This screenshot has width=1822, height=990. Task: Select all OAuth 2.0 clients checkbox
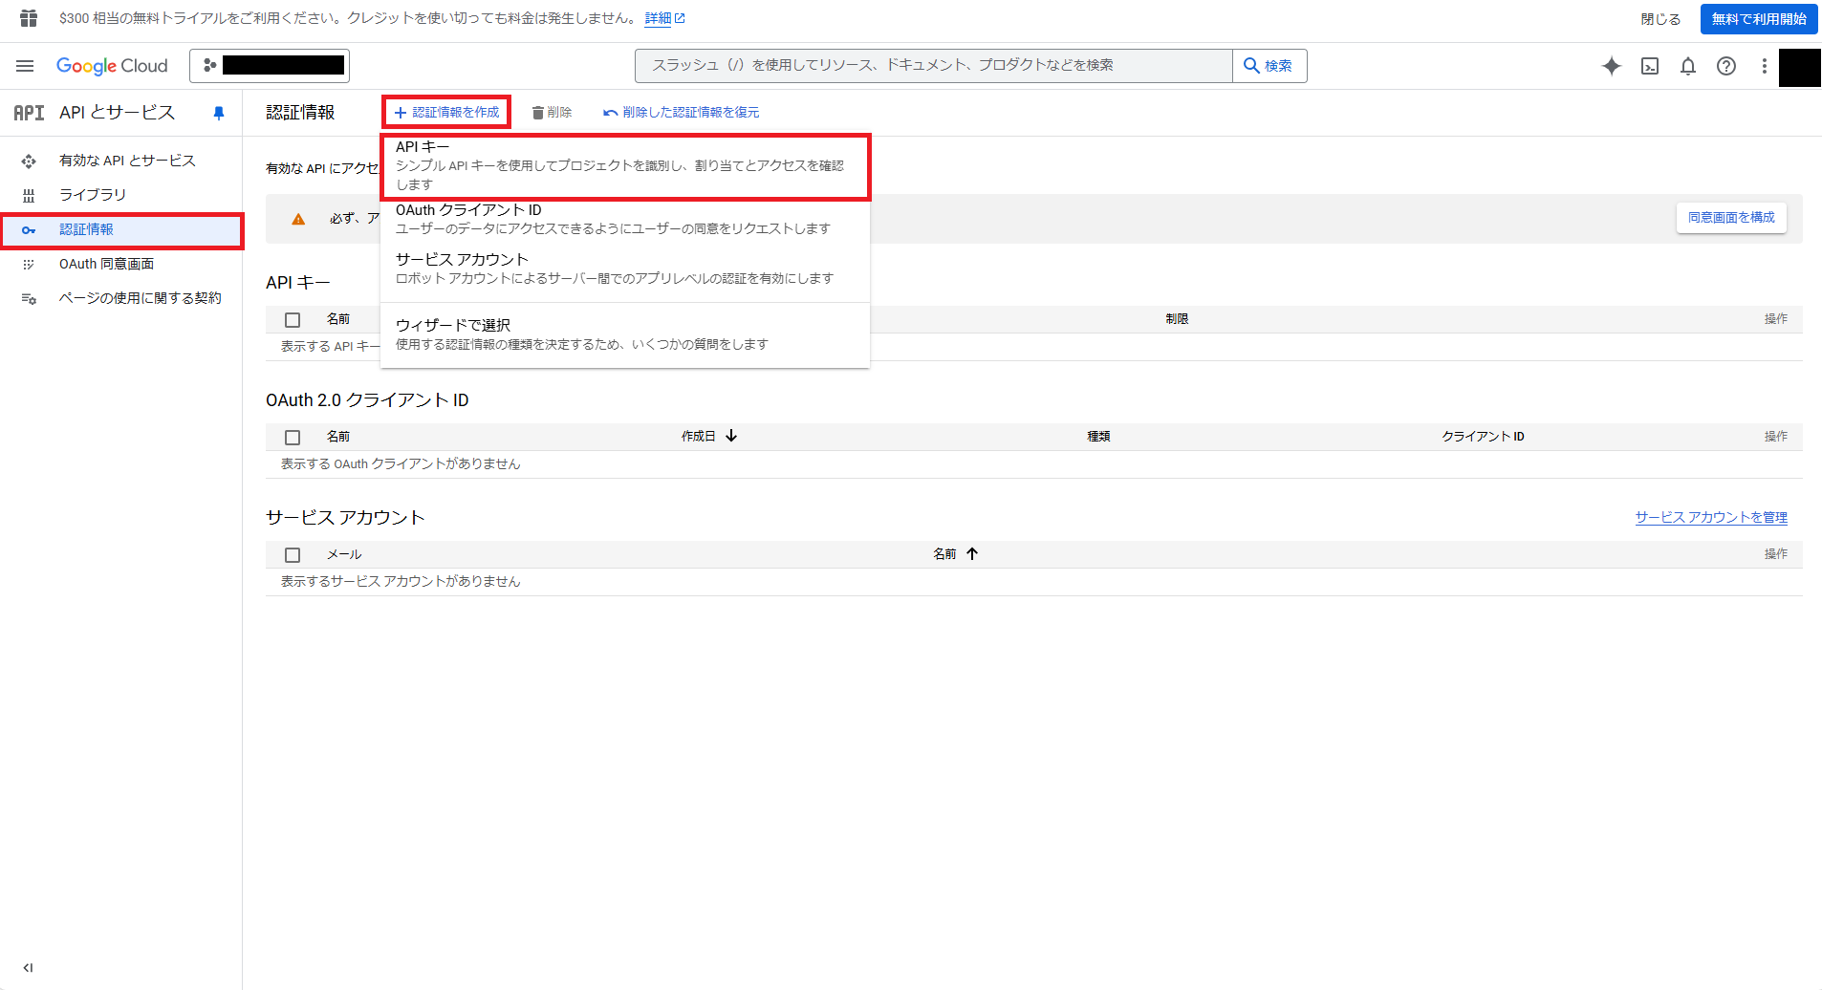click(x=293, y=438)
